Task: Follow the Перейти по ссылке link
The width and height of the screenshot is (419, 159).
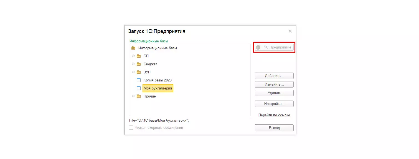Action: [274, 115]
